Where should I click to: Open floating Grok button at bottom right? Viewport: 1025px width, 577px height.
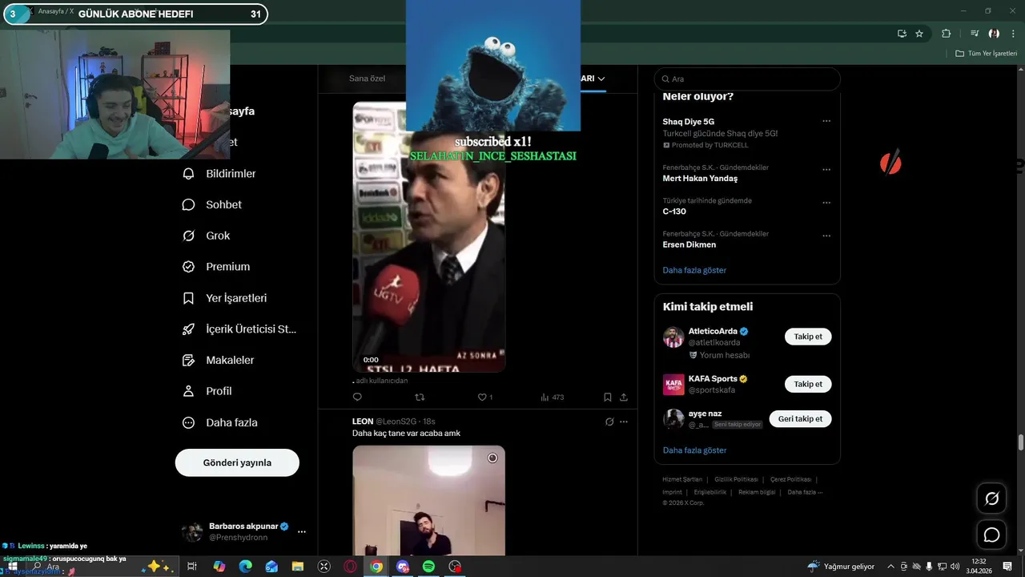[x=991, y=498]
